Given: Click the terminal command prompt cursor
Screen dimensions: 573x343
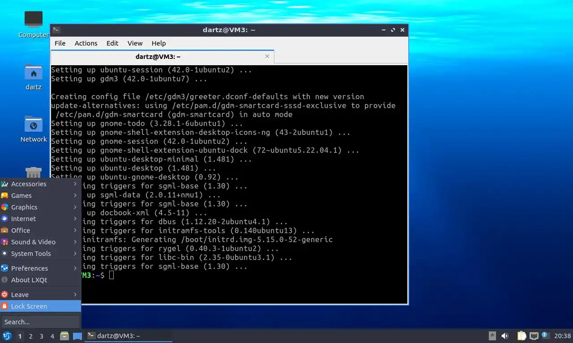Looking at the screenshot, I should (x=111, y=275).
